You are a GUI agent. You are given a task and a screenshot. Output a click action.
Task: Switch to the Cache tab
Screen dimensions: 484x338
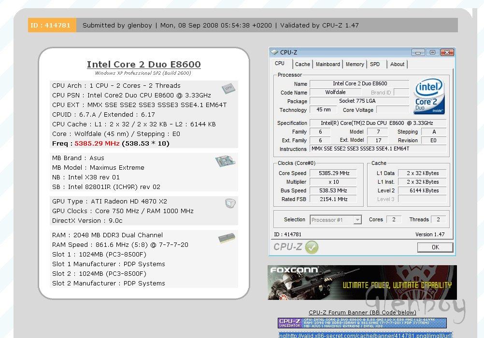(x=302, y=64)
